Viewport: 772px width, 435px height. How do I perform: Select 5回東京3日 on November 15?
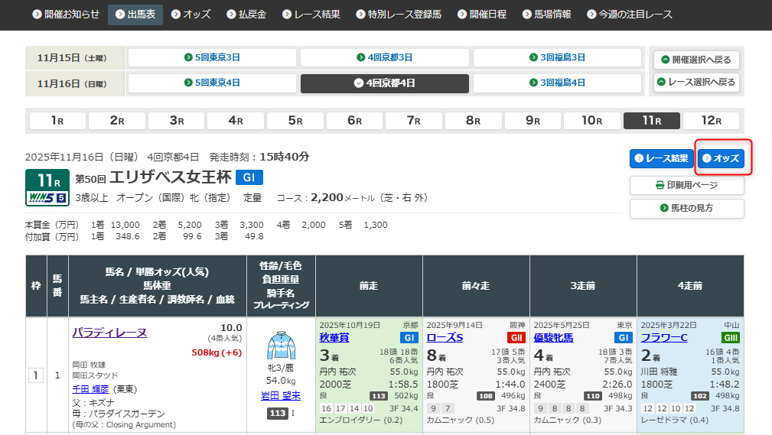212,57
